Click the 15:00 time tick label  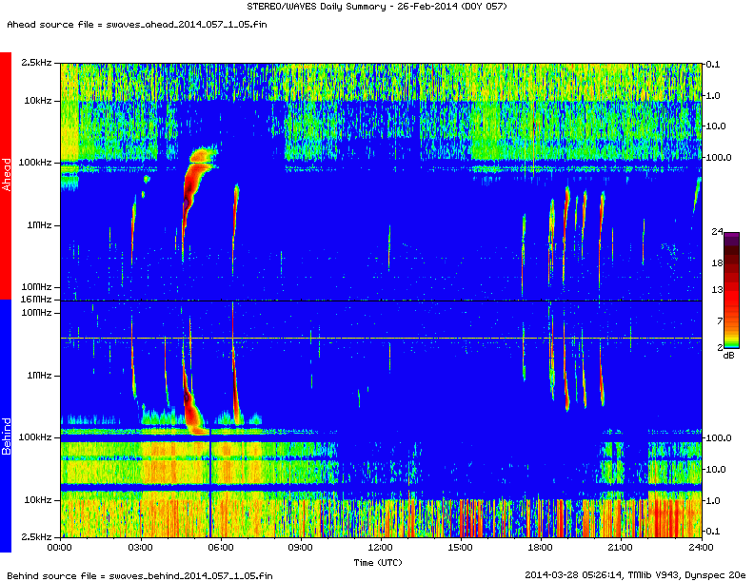point(461,548)
